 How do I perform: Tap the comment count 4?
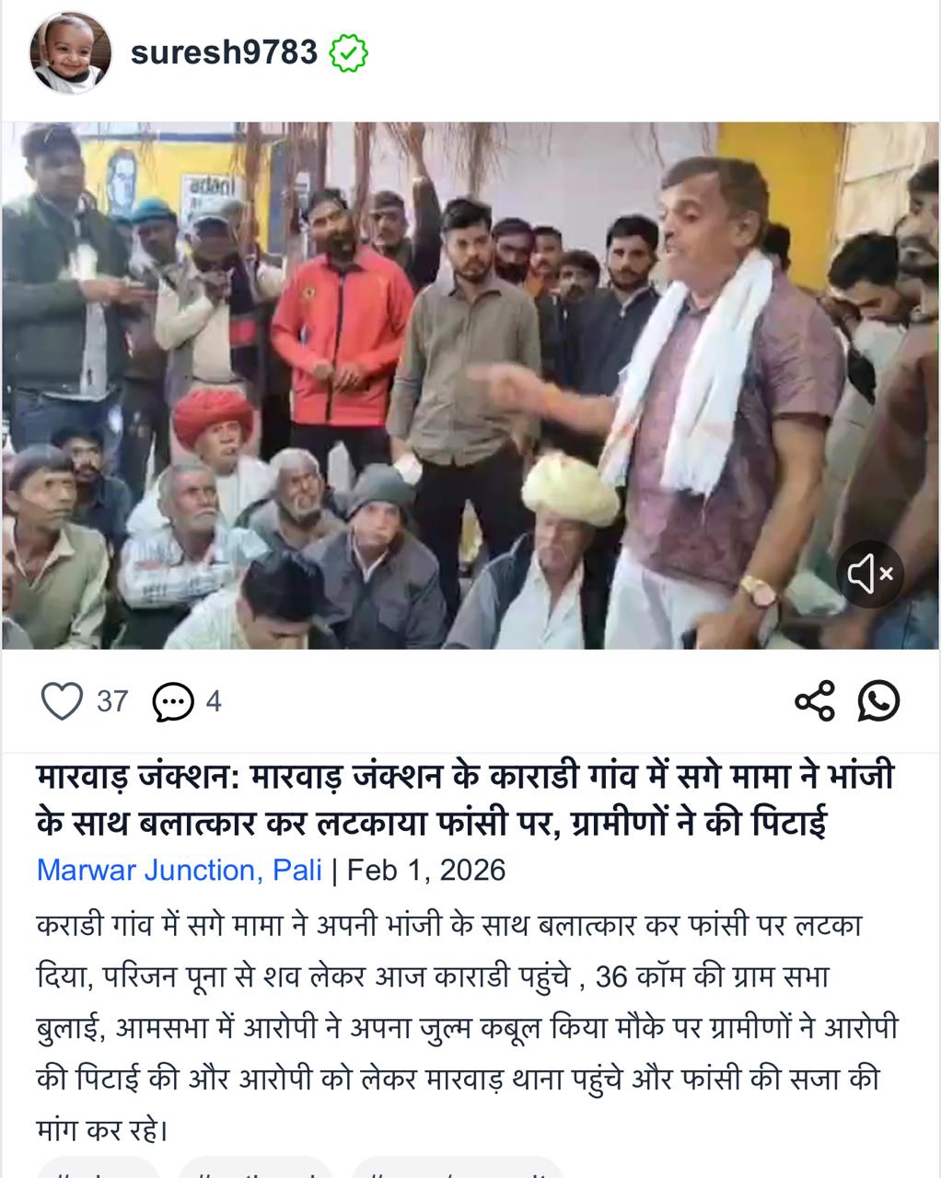click(214, 701)
